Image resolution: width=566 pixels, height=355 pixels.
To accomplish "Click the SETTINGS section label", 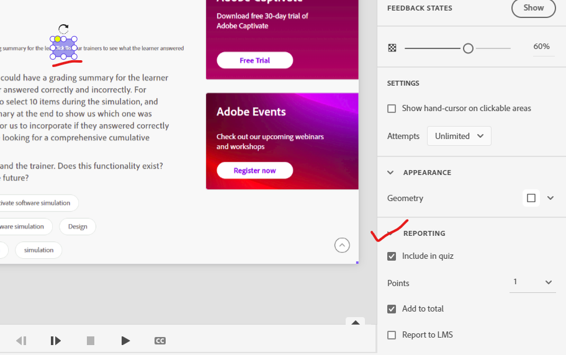I will pyautogui.click(x=403, y=83).
